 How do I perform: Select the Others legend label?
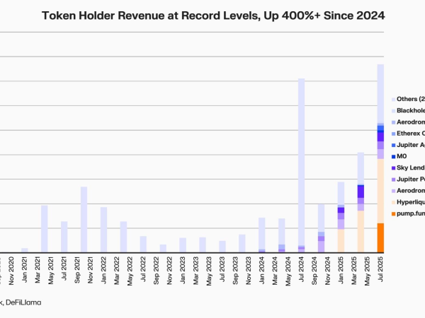coord(411,99)
